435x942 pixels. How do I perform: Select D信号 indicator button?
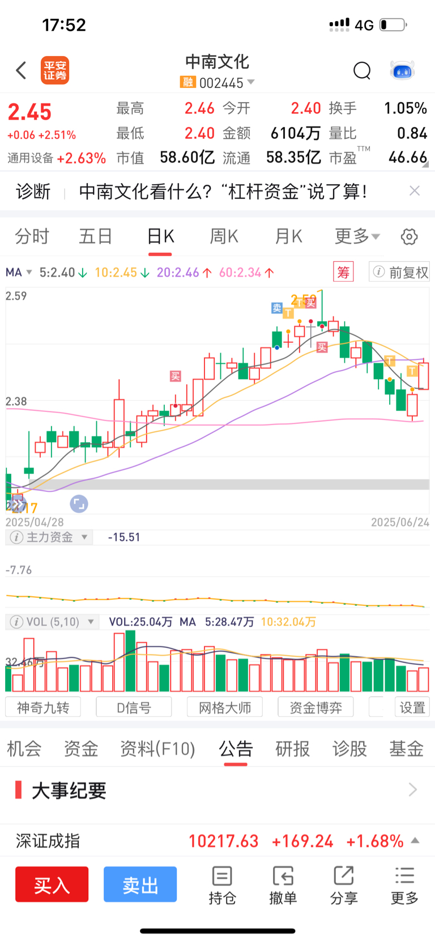coord(134,707)
